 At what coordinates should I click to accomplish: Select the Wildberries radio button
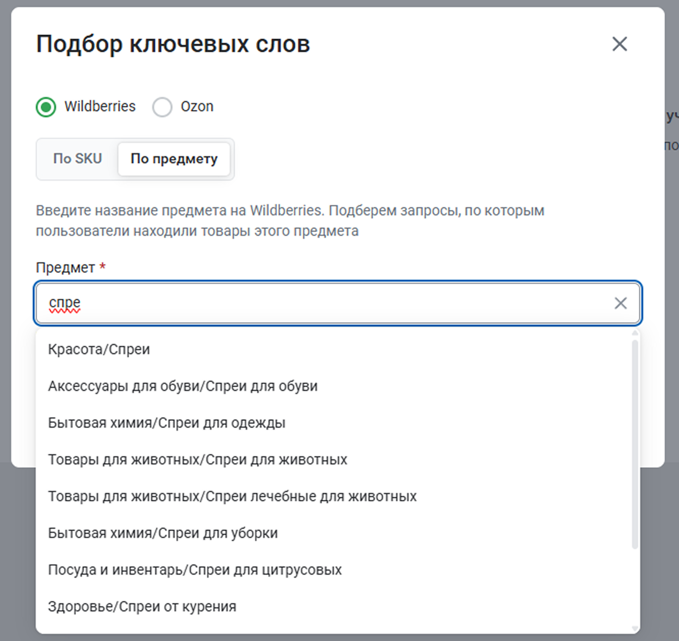(46, 107)
